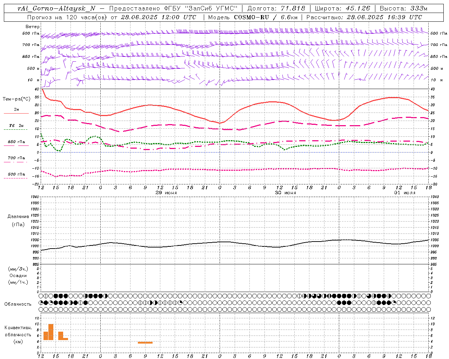449x359 pixels.
Task: Click the calculation time 28.06.2025 16:39 UTC
Action: (x=384, y=17)
